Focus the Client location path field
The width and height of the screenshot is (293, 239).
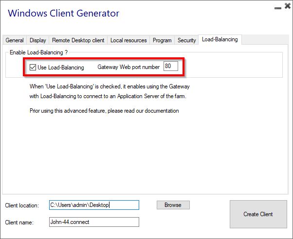coord(94,205)
